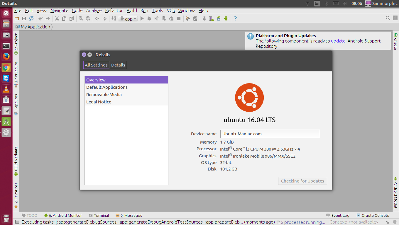Open the Project tool window tab
Viewport: 399px width, 225px height.
tap(16, 44)
